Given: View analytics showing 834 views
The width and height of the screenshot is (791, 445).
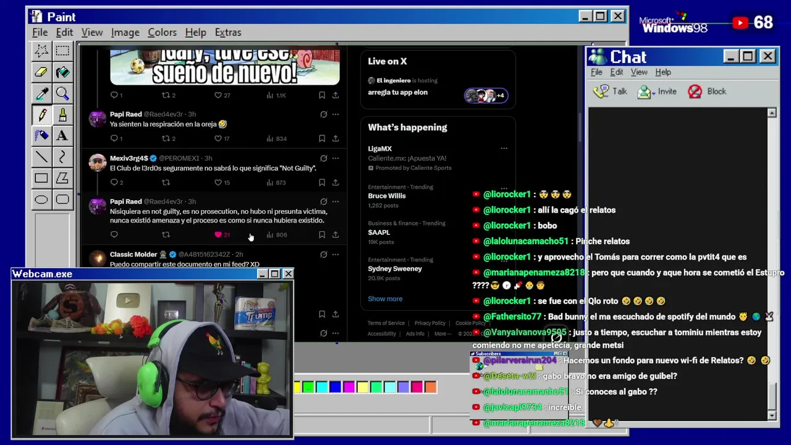Looking at the screenshot, I should [x=276, y=138].
